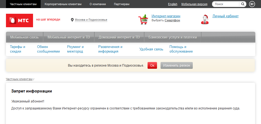Select Банковские услуги и платежи menu
The image size is (261, 124).
click(x=173, y=37)
